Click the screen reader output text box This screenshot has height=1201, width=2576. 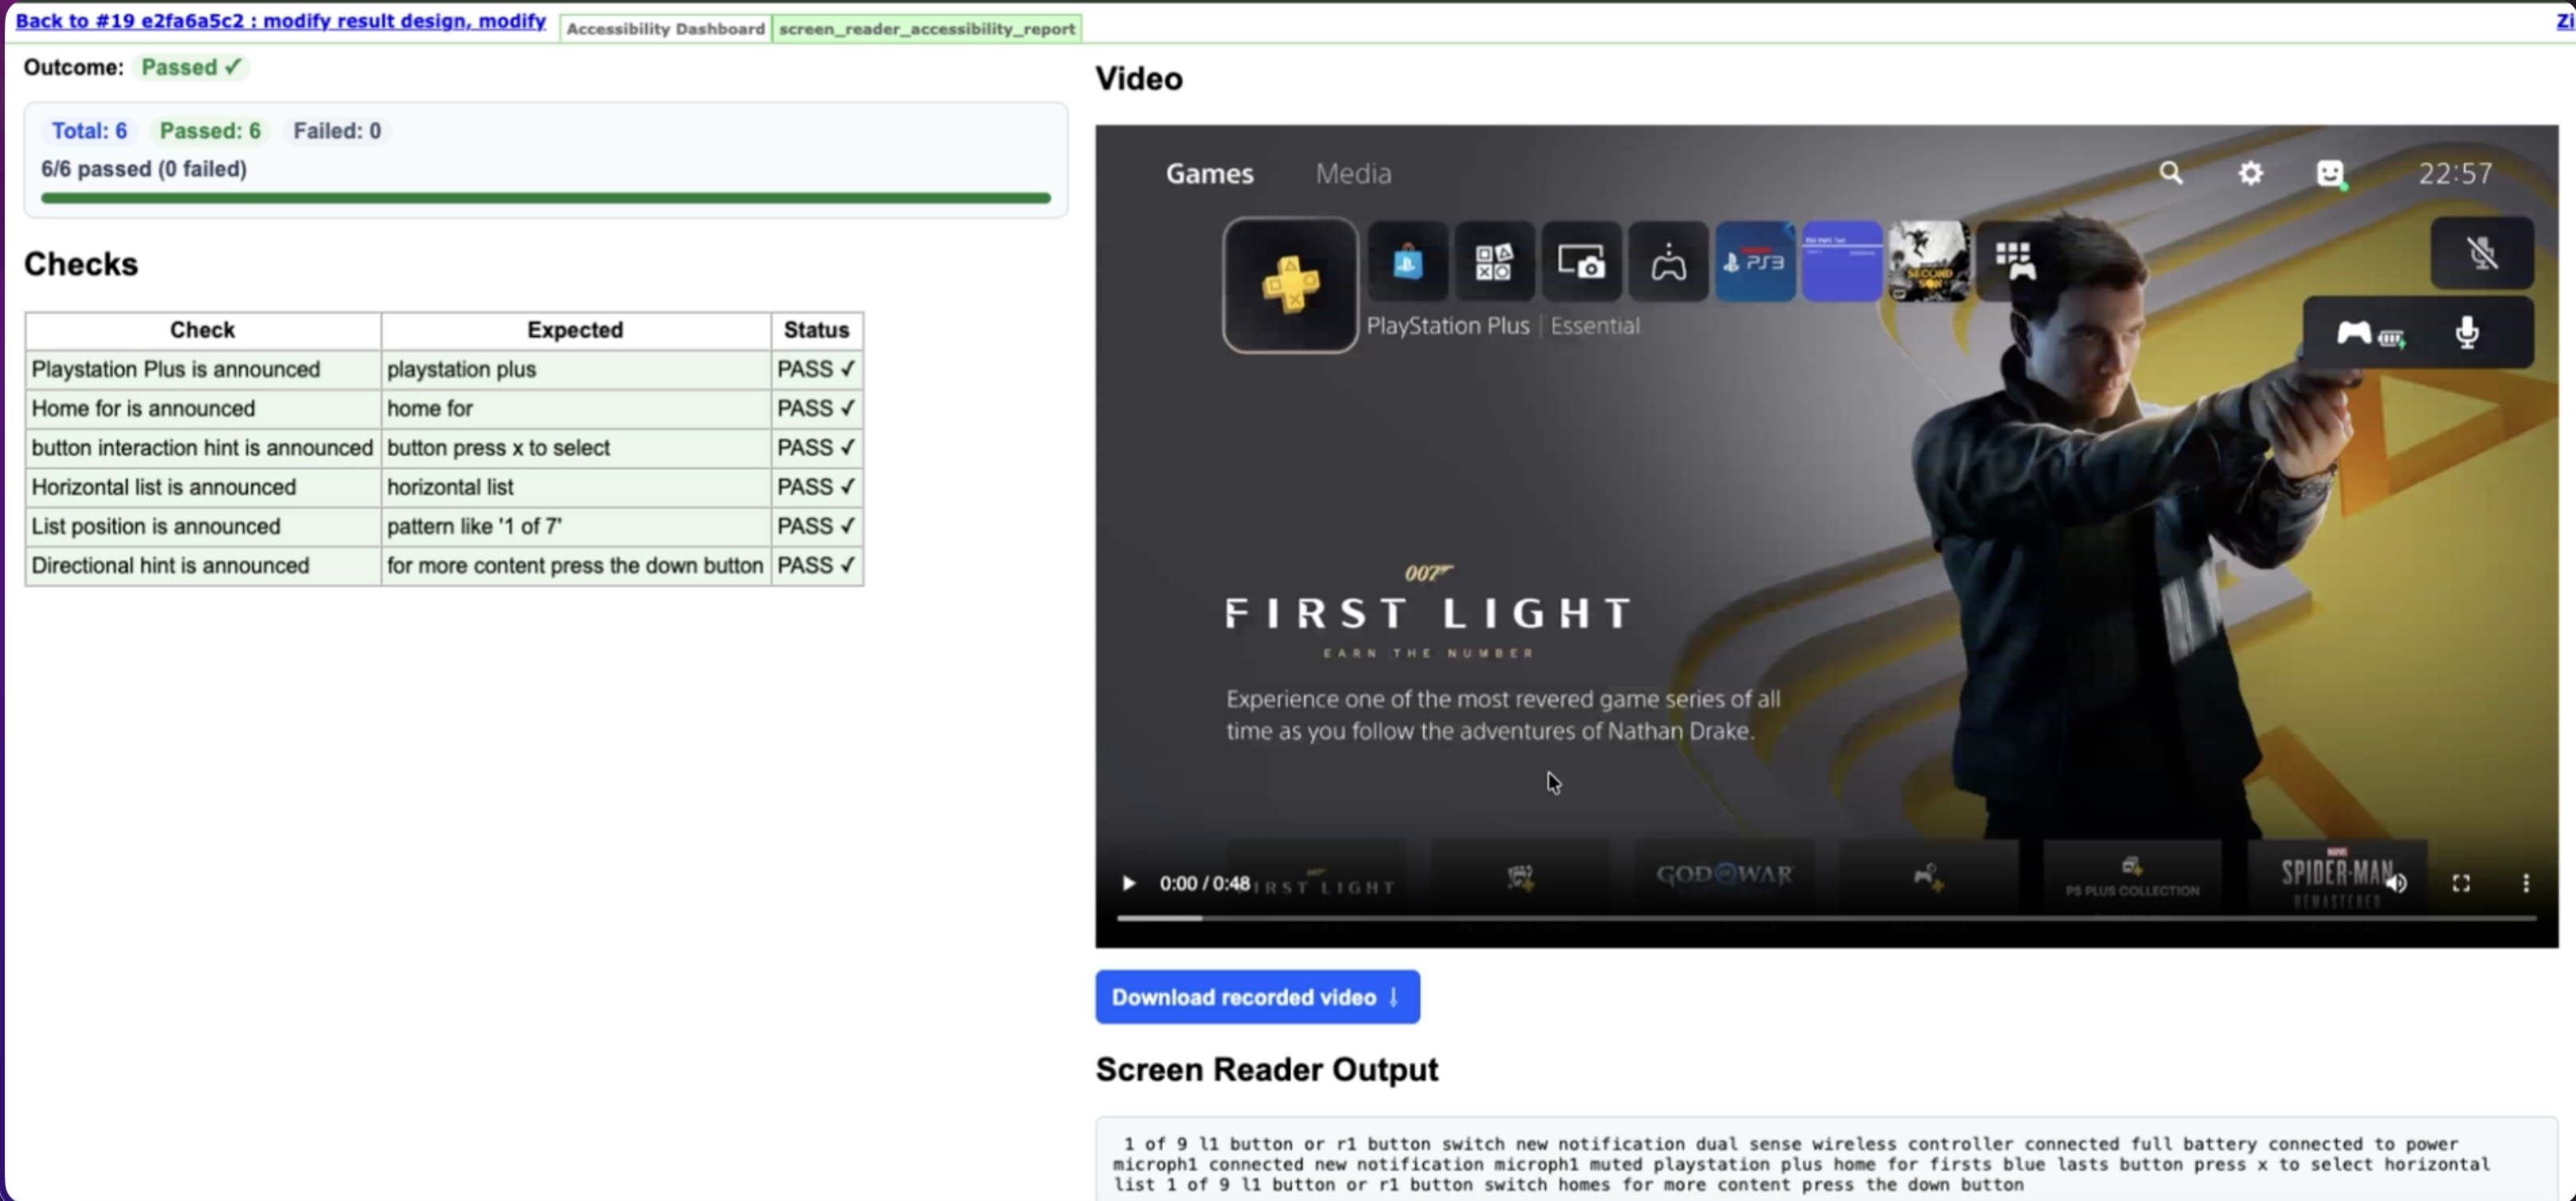[x=1826, y=1160]
